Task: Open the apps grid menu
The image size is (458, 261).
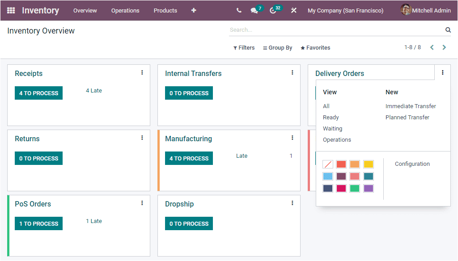Action: [11, 10]
